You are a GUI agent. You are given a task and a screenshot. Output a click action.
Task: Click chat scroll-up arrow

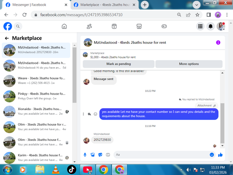click(222, 73)
